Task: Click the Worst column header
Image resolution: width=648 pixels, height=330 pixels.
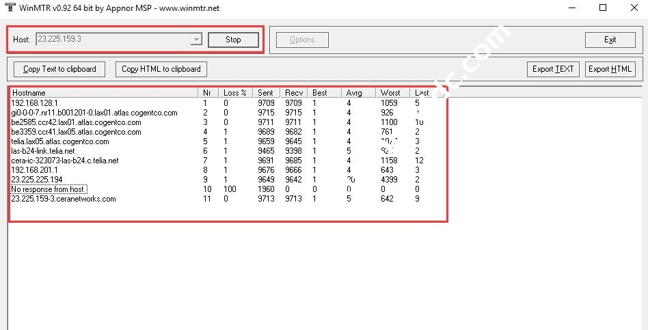Action: pyautogui.click(x=391, y=92)
